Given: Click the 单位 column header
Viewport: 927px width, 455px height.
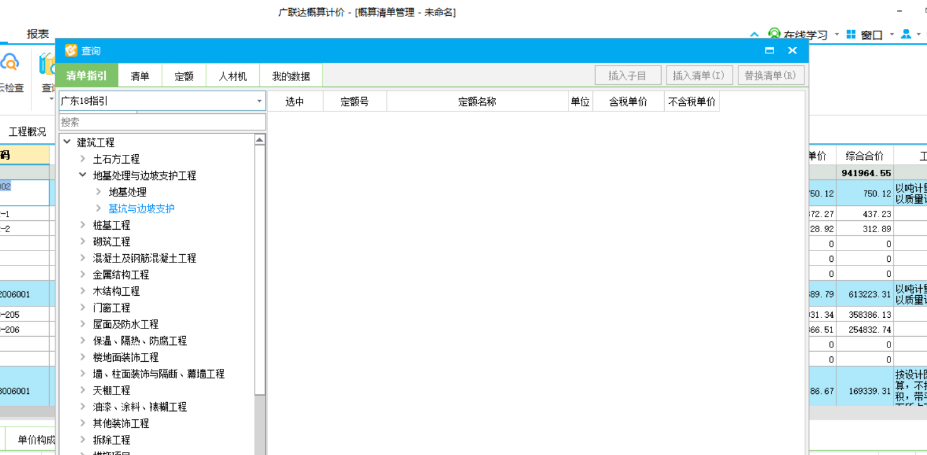Looking at the screenshot, I should click(x=580, y=101).
